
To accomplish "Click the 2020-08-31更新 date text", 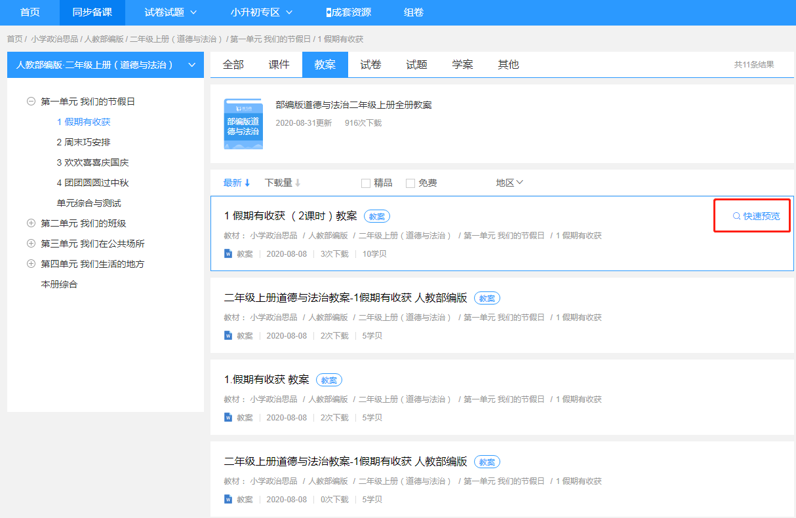I will click(x=304, y=123).
